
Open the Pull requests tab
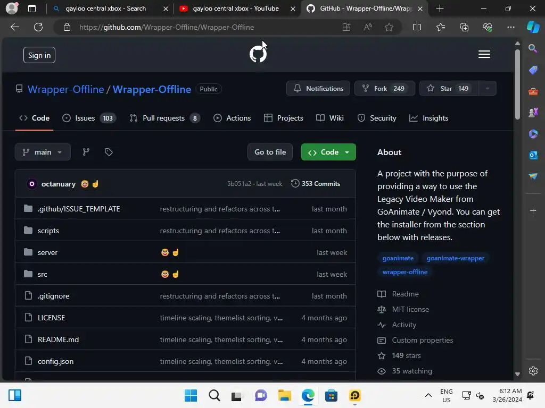[165, 118]
